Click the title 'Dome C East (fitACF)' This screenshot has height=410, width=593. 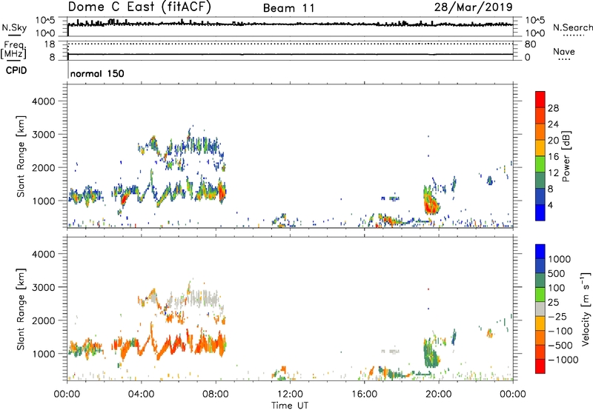click(x=139, y=7)
